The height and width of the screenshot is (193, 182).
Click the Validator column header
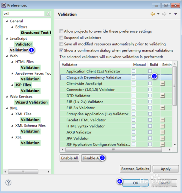(96, 64)
